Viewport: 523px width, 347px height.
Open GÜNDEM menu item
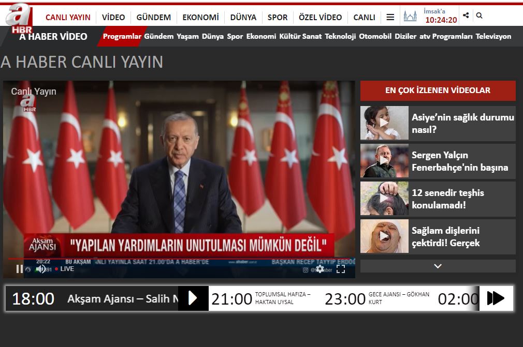tap(153, 17)
